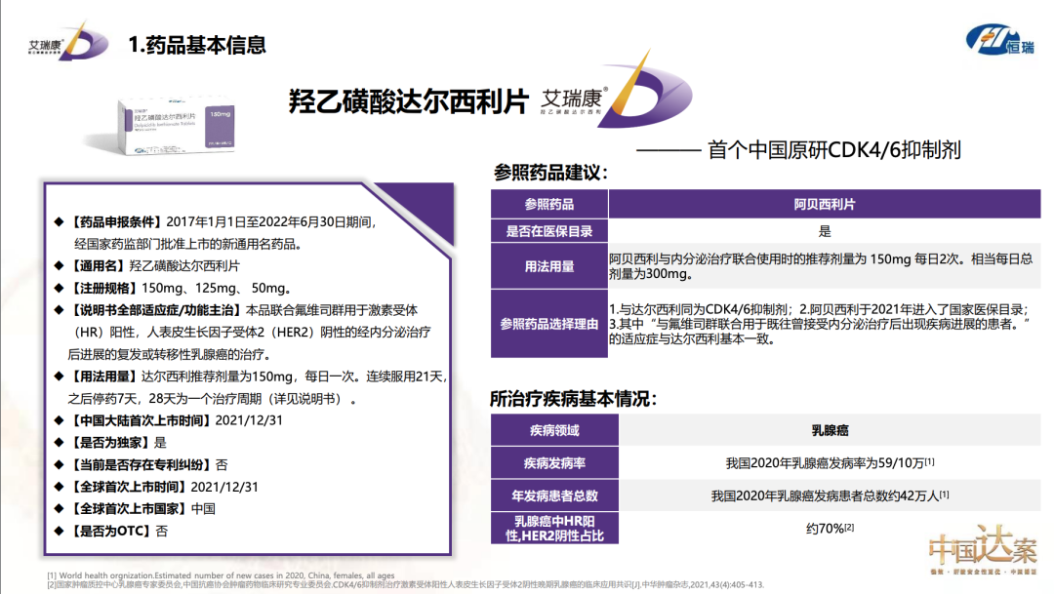Select the 是否在医保目录 row label
Image resolution: width=1054 pixels, height=594 pixels.
pyautogui.click(x=549, y=232)
